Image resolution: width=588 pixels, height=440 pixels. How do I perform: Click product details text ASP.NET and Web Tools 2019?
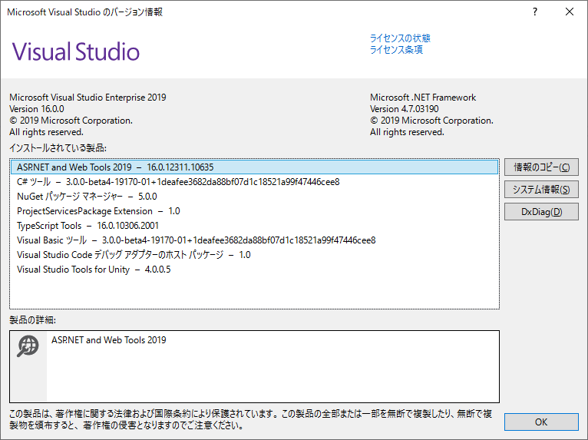coord(109,340)
